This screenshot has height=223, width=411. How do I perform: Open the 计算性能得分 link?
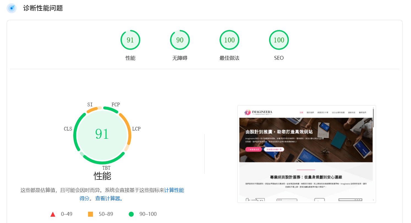174,190
